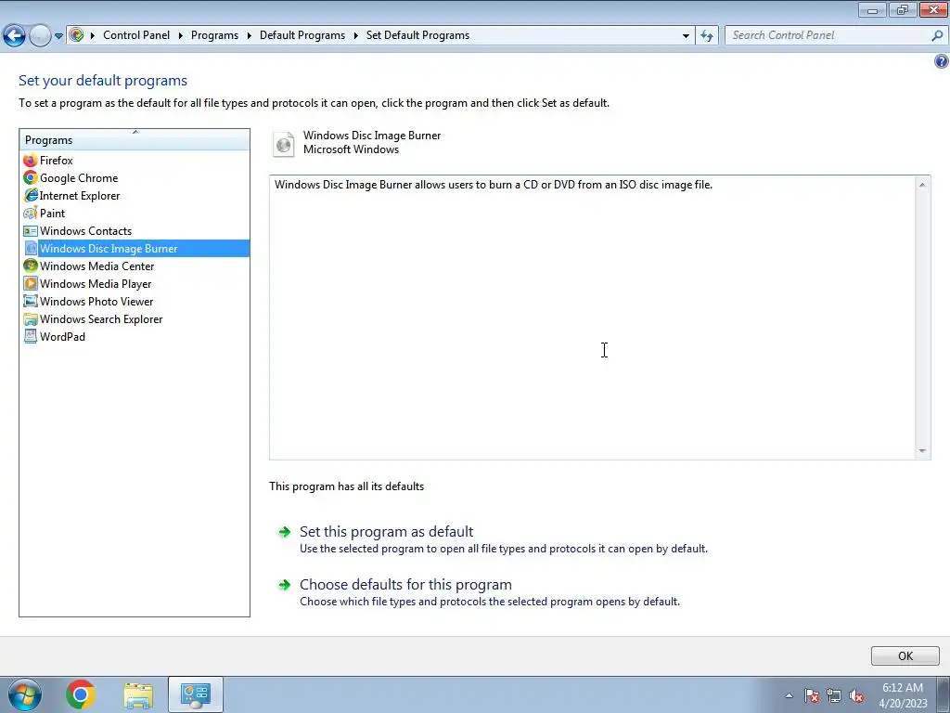This screenshot has width=950, height=713.
Task: Click the Internet Explorer icon in the list
Action: pos(31,196)
